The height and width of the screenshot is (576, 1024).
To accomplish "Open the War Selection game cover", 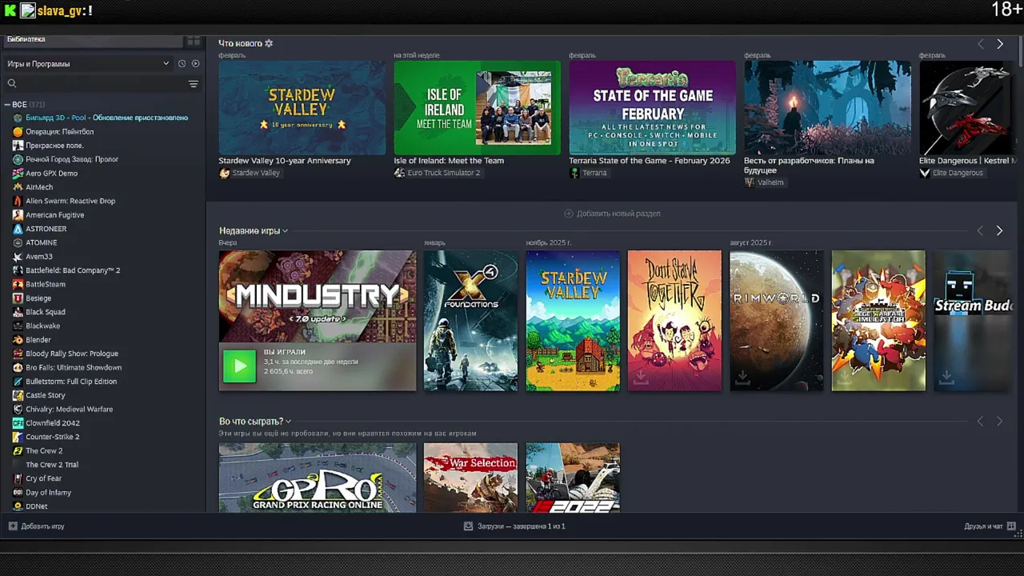I will [470, 478].
